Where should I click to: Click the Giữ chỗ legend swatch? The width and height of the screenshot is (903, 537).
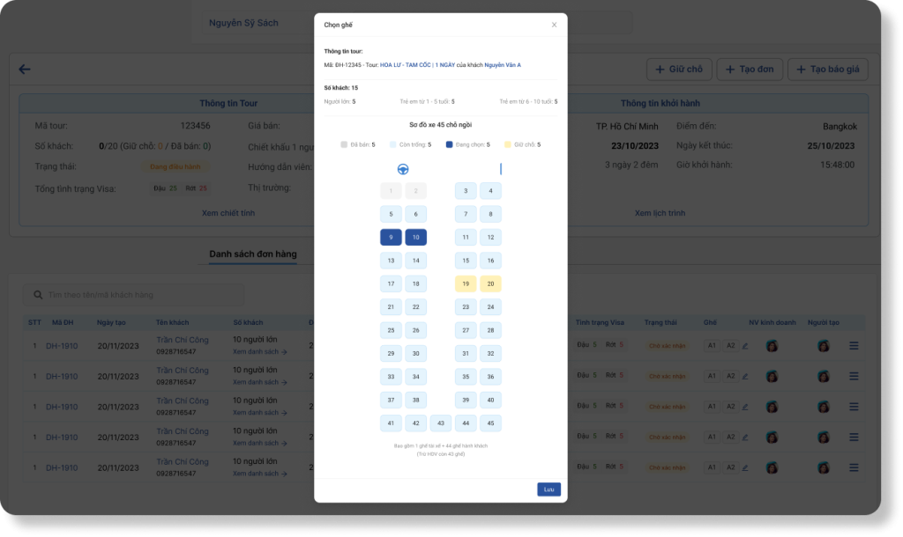coord(507,145)
